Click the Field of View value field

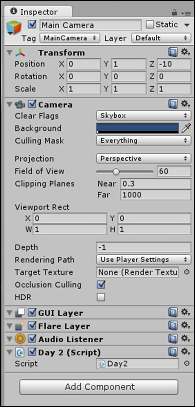point(174,171)
